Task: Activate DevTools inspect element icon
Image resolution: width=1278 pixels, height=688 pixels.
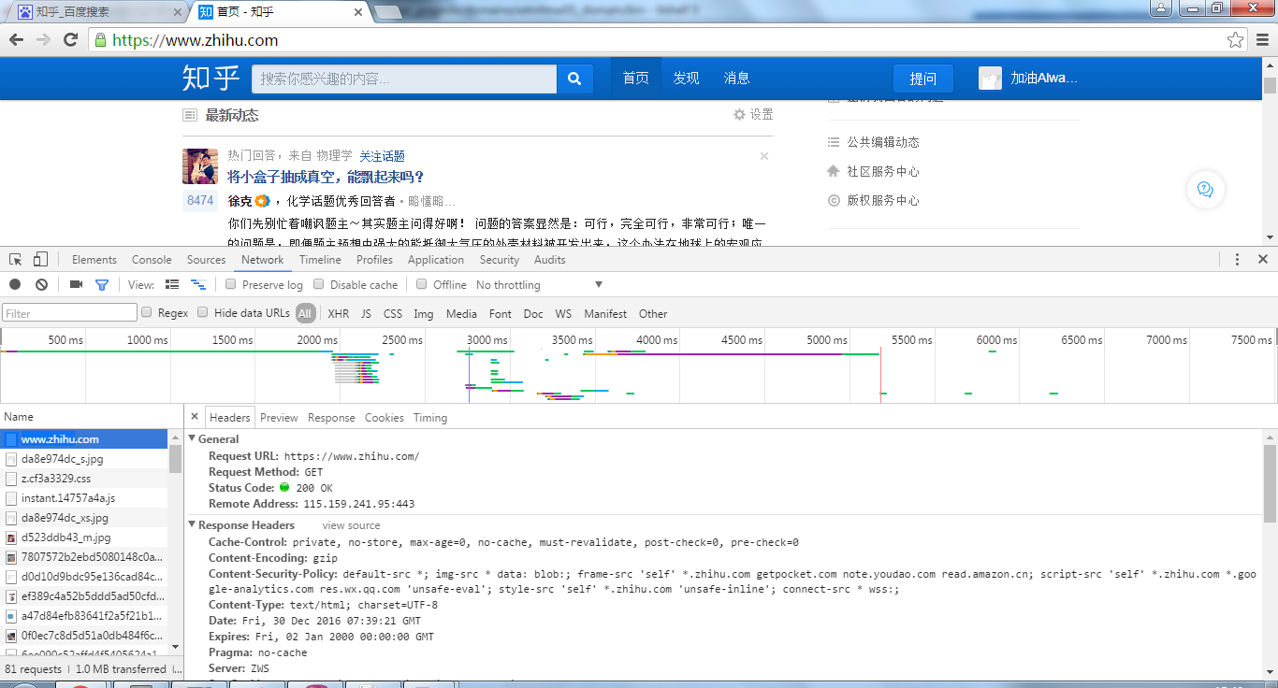Action: click(x=15, y=260)
